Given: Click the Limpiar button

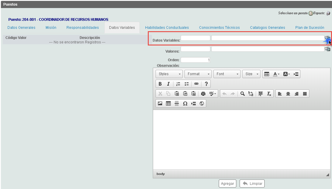Looking at the screenshot, I should click(252, 184).
